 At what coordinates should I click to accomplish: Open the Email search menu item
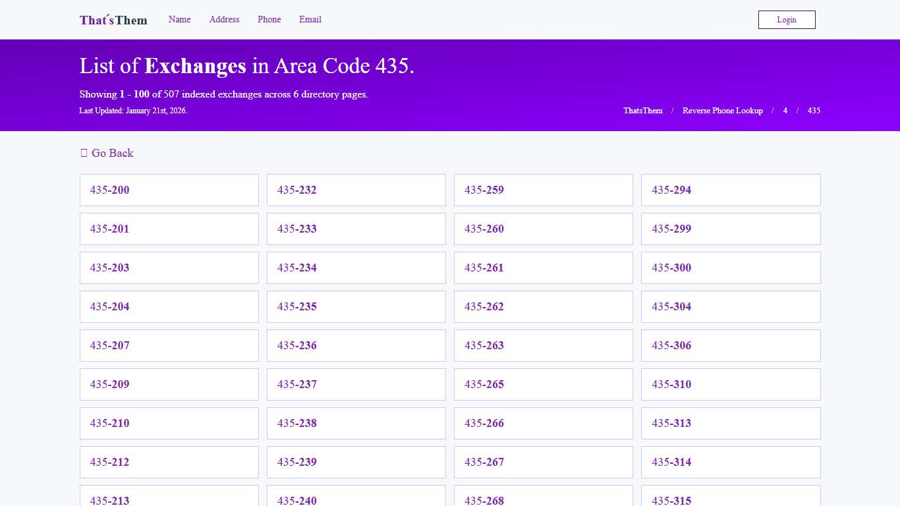coord(310,19)
